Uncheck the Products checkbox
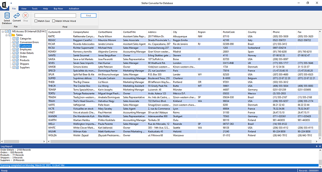 point(14,60)
